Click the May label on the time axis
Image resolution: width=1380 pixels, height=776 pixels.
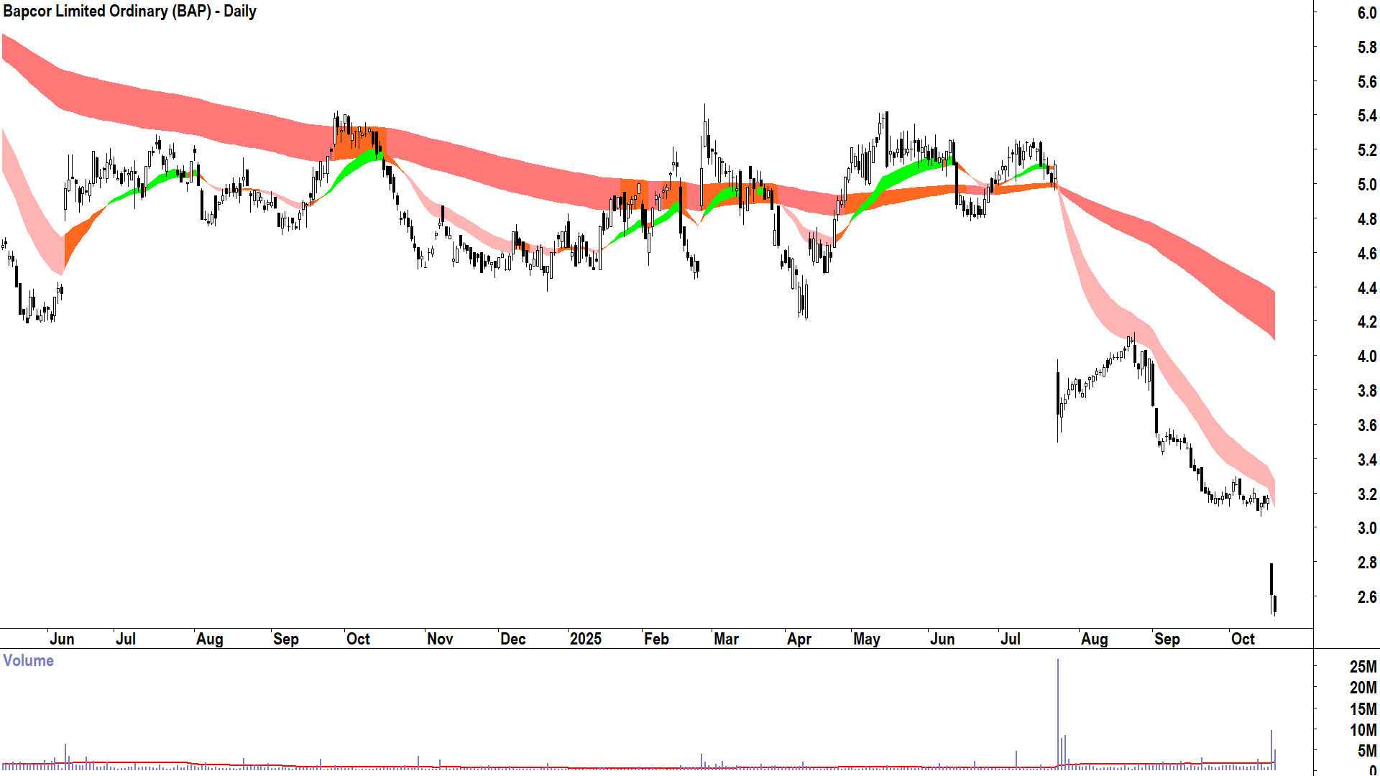pyautogui.click(x=867, y=639)
